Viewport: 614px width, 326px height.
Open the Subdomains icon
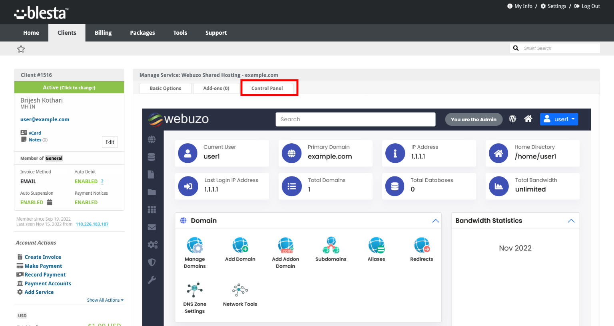(x=331, y=245)
